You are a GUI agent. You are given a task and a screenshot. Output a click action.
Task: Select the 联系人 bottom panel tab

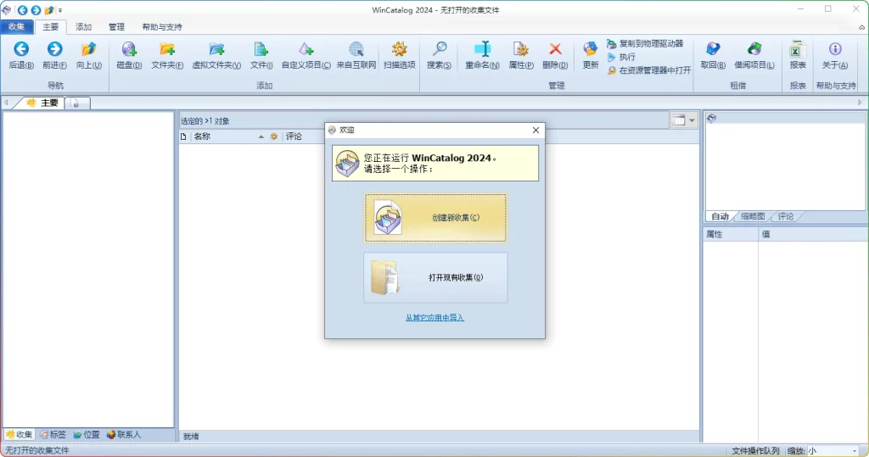click(x=123, y=435)
